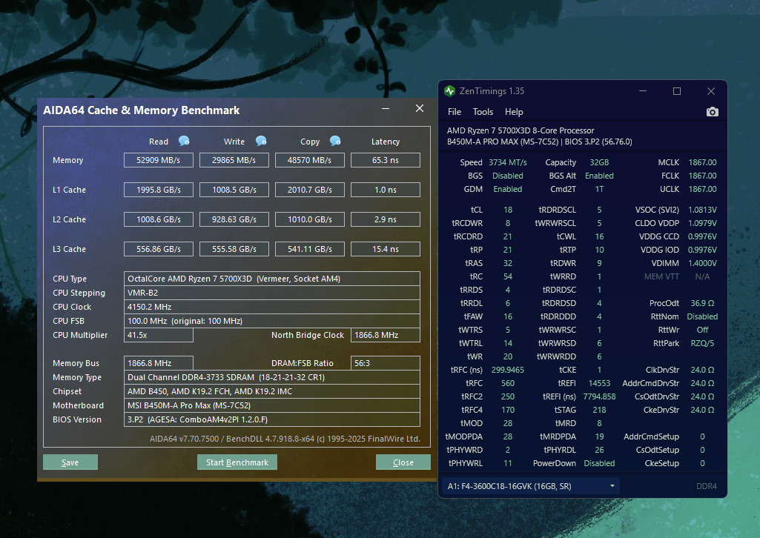Viewport: 760px width, 538px height.
Task: Minimize the ZenTimings window
Action: [643, 91]
